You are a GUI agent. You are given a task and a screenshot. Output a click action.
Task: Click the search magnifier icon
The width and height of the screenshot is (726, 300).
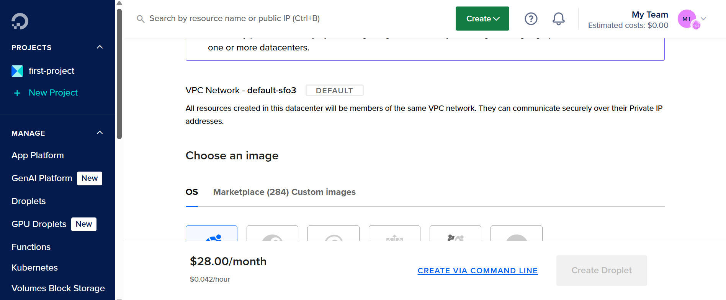pos(141,19)
